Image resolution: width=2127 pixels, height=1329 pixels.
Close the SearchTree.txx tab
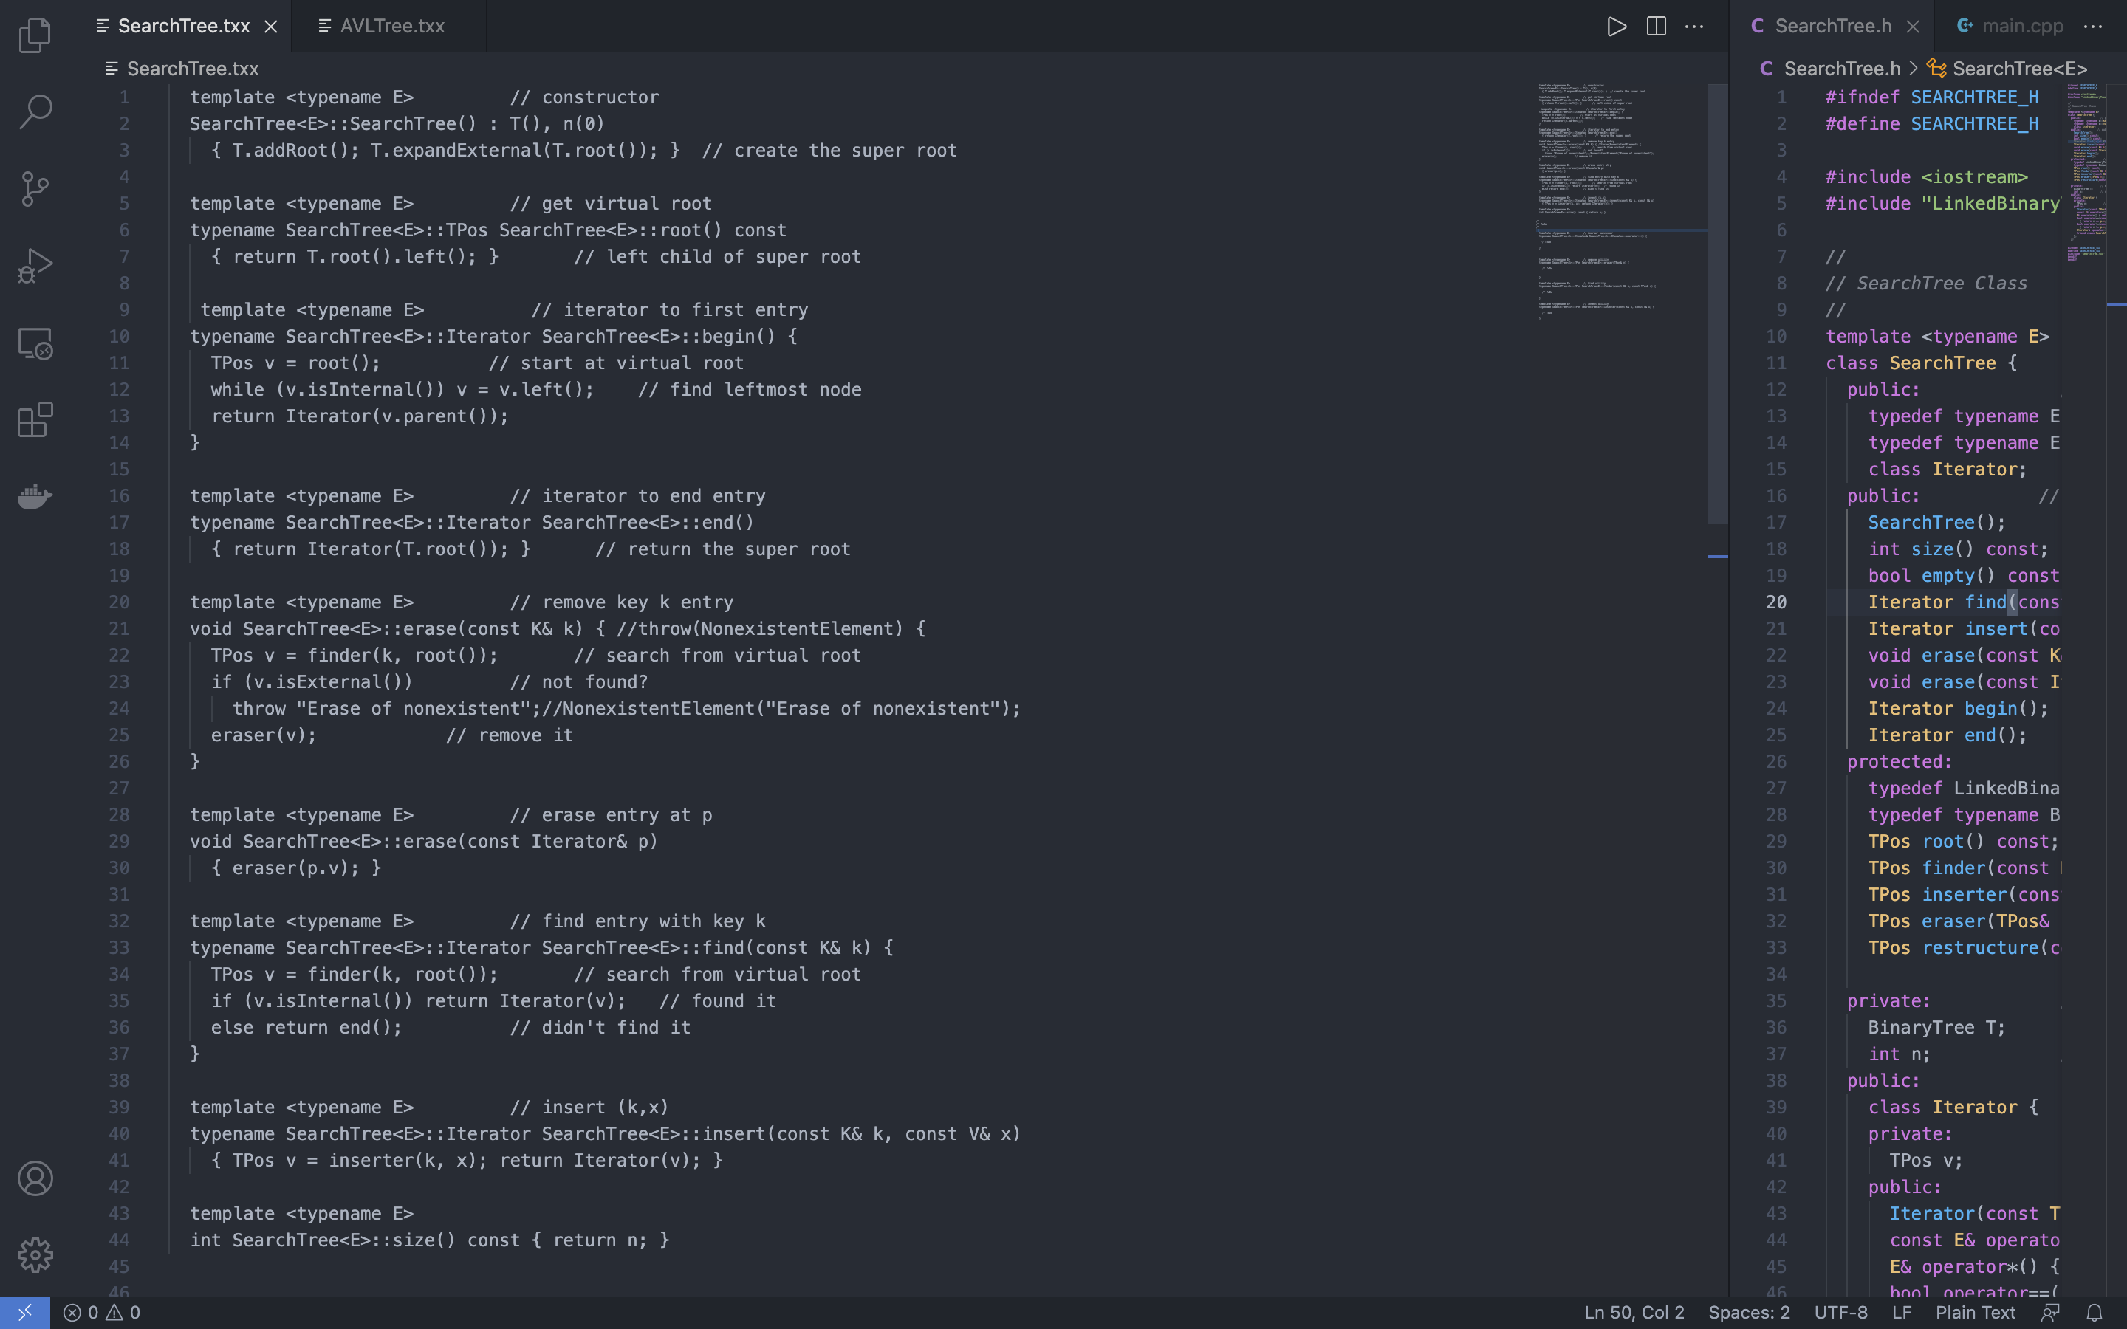tap(272, 27)
